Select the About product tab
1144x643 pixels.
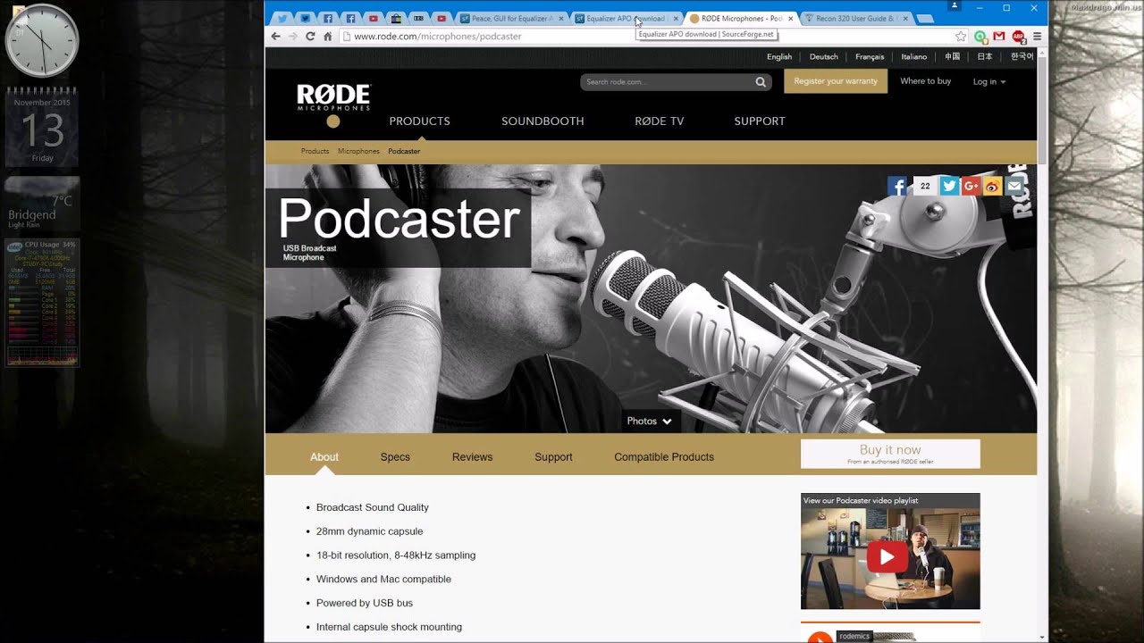(324, 457)
